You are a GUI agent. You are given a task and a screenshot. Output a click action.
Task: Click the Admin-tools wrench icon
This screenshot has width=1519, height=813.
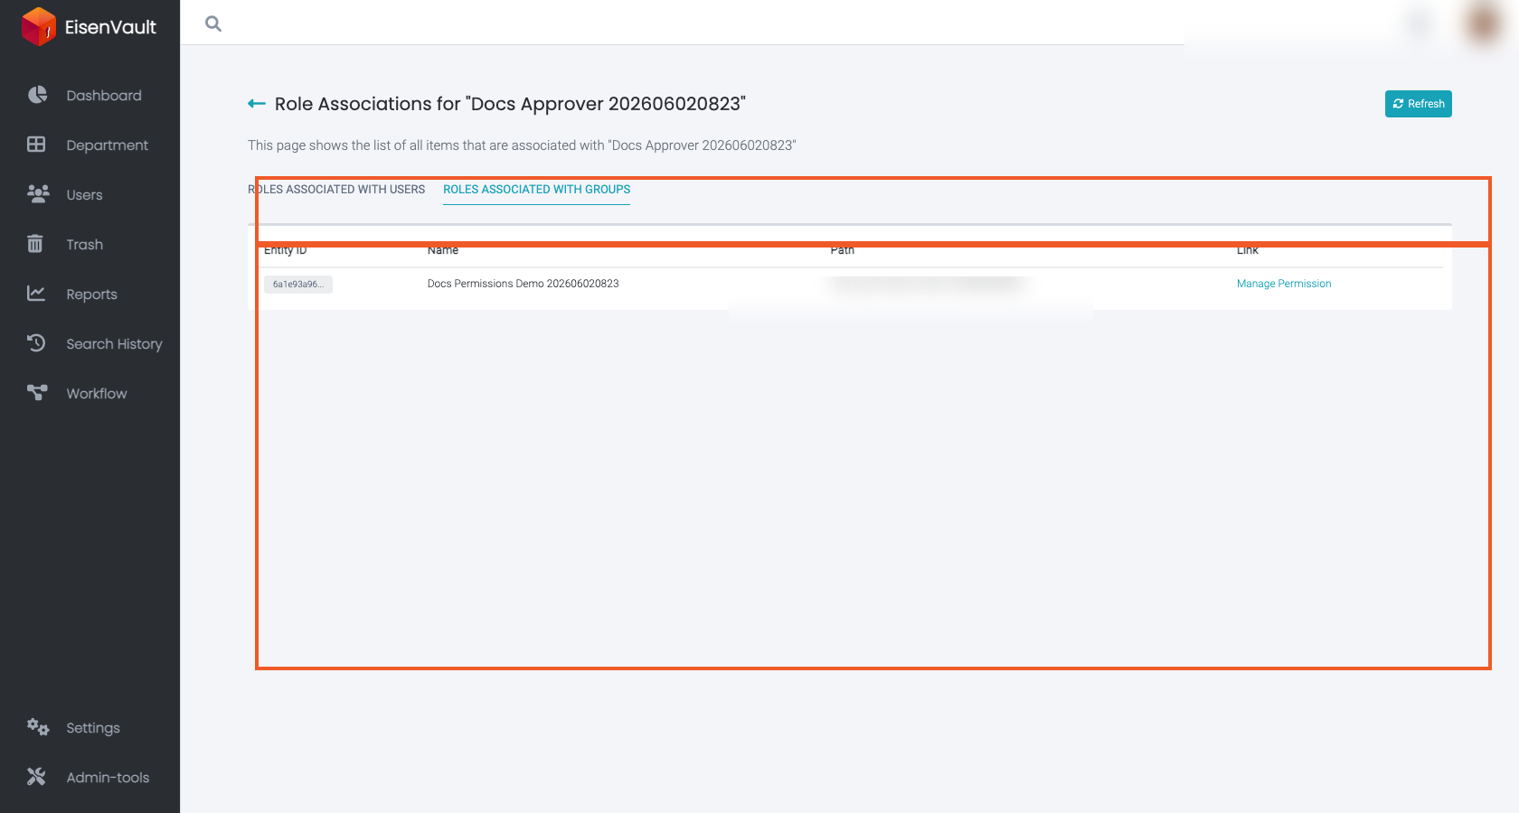click(x=36, y=777)
